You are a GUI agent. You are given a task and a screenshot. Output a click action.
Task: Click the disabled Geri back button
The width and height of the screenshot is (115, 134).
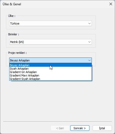click(60, 128)
